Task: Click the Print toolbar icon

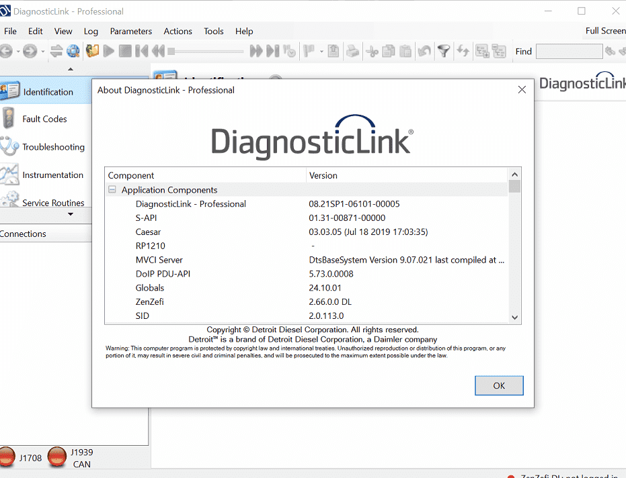Action: pyautogui.click(x=352, y=51)
